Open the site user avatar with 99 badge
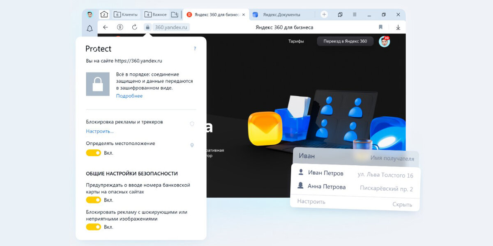Screen dimensions: 493x246 (x=384, y=41)
